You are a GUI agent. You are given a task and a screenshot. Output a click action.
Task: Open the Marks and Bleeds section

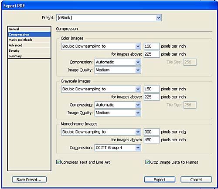(29, 40)
